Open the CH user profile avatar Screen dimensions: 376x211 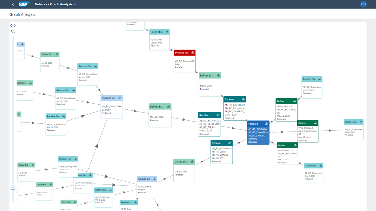(363, 4)
